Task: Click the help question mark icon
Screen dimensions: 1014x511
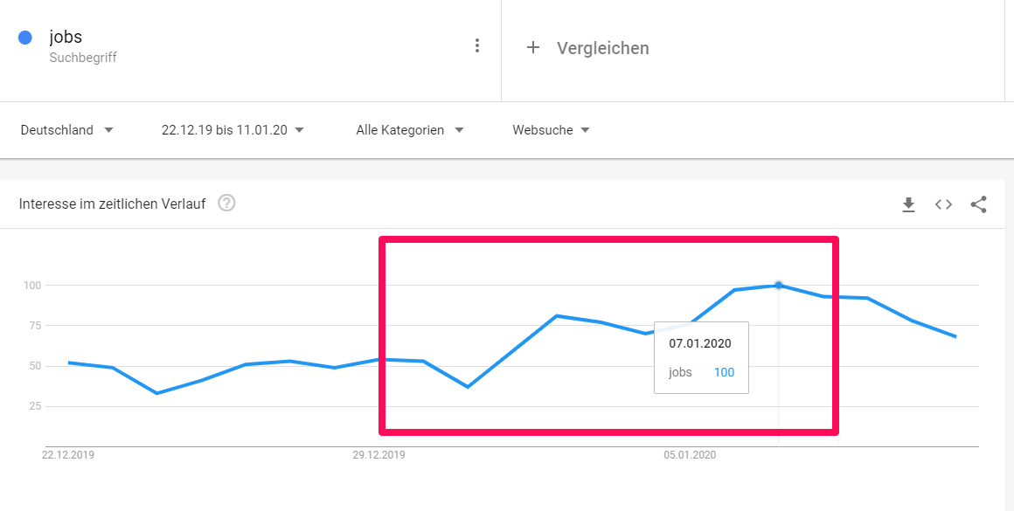Action: [x=226, y=204]
